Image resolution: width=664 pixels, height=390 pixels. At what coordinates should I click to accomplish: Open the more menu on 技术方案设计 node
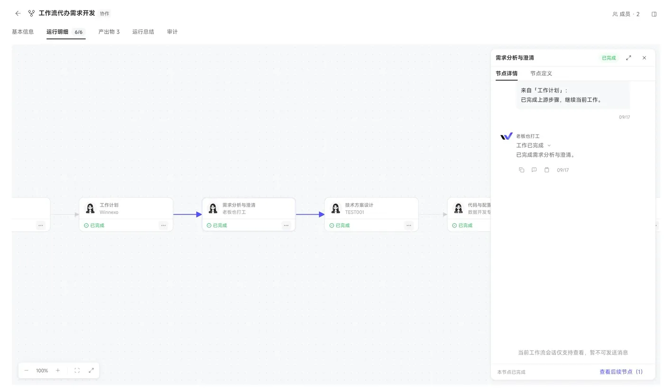click(409, 226)
